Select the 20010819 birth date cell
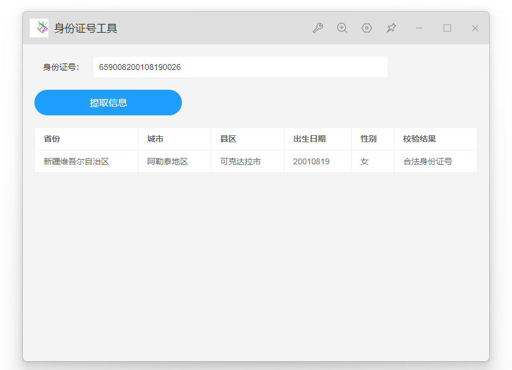This screenshot has height=370, width=512. pos(318,161)
